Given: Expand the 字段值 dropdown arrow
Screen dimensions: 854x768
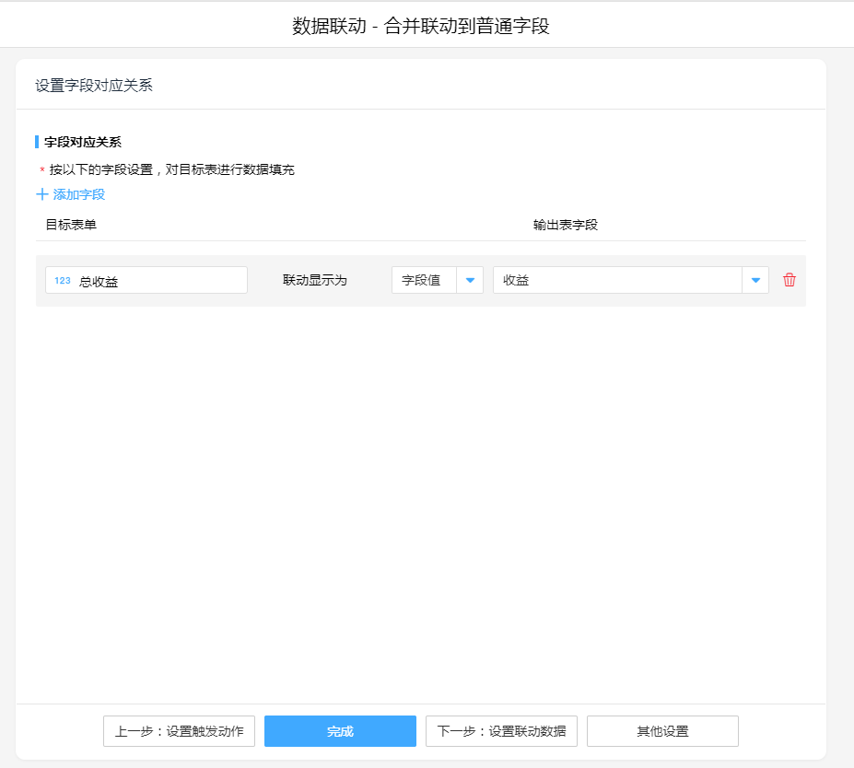Looking at the screenshot, I should 470,280.
